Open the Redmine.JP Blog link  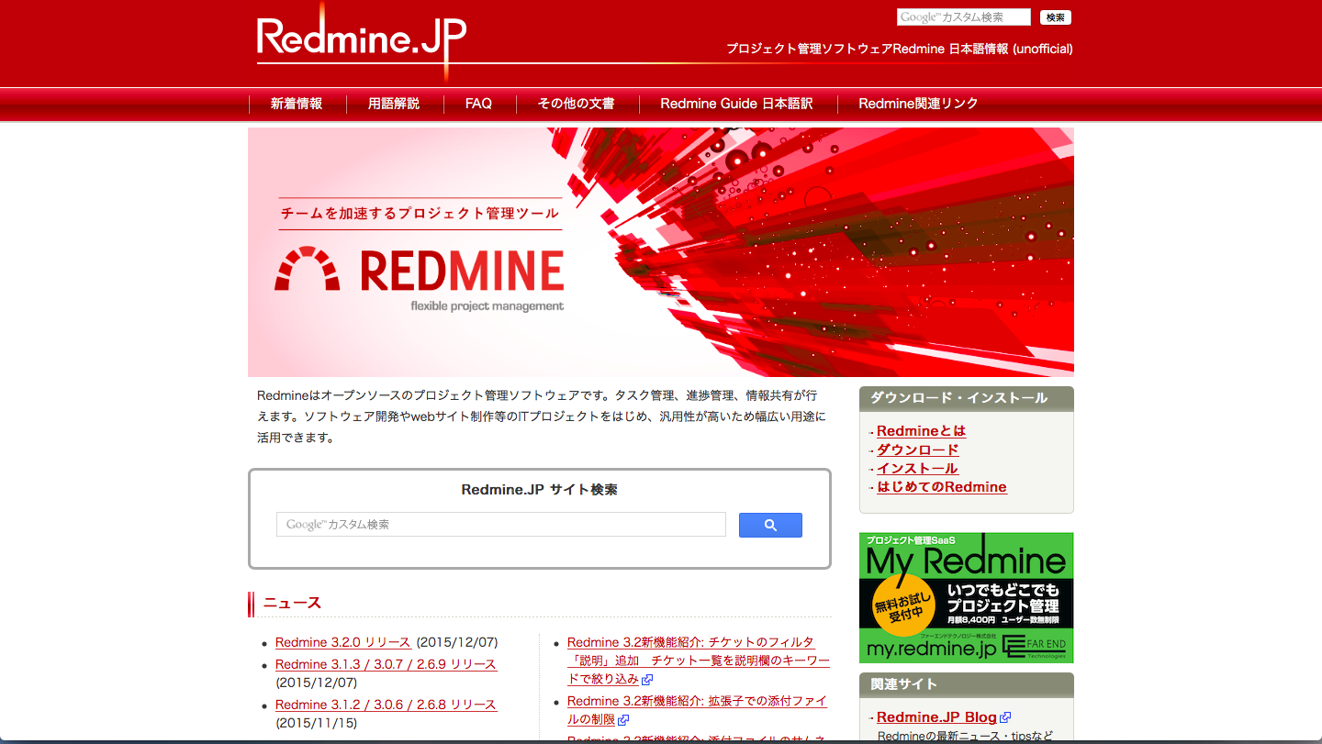pos(936,717)
